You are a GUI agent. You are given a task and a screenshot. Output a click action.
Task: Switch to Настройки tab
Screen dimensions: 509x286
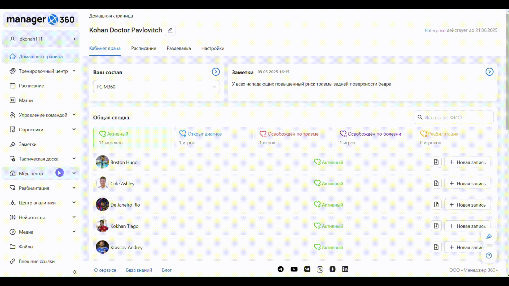(213, 48)
